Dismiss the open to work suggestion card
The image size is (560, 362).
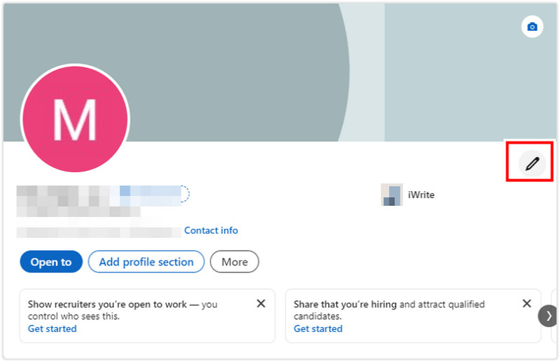260,304
